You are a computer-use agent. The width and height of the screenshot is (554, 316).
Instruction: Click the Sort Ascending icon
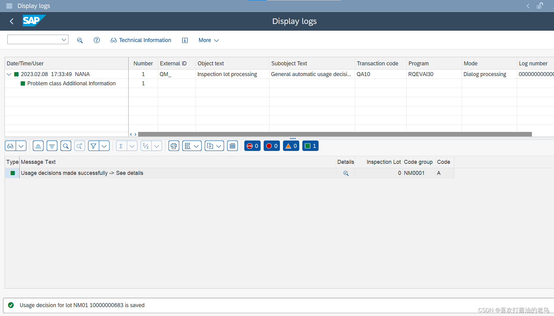(38, 146)
